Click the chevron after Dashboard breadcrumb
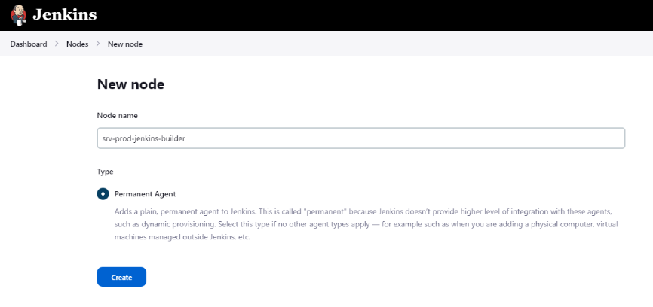 tap(57, 44)
